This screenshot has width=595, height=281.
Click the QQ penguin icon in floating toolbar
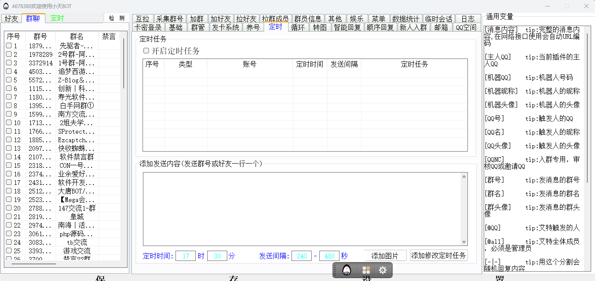347,270
